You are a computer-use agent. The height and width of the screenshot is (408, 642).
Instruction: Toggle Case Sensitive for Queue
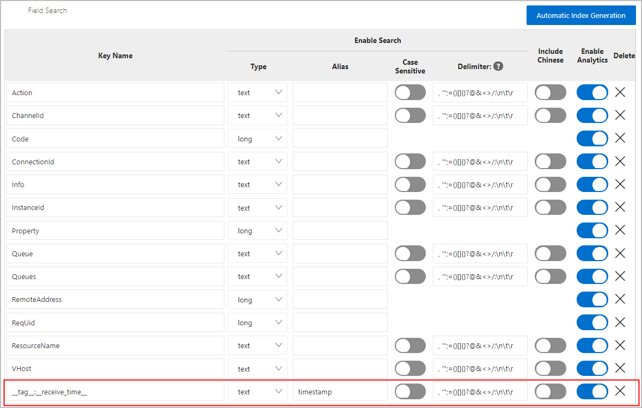tap(410, 254)
